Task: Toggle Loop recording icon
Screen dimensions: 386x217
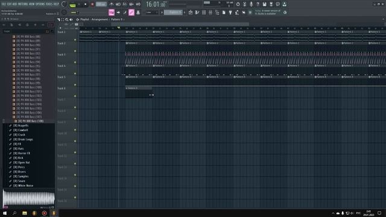Action: [x=138, y=4]
